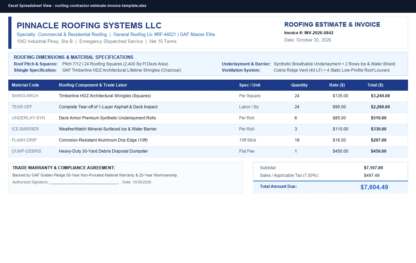416x263 pixels.
Task: Select the Labor / Sq unit cell
Action: point(249,107)
